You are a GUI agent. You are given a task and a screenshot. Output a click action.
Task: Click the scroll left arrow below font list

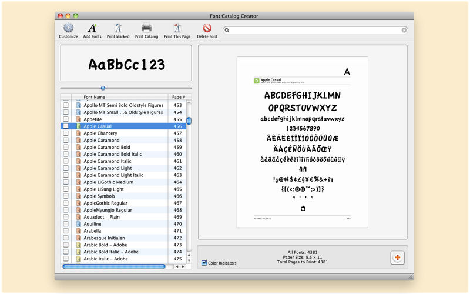177,266
